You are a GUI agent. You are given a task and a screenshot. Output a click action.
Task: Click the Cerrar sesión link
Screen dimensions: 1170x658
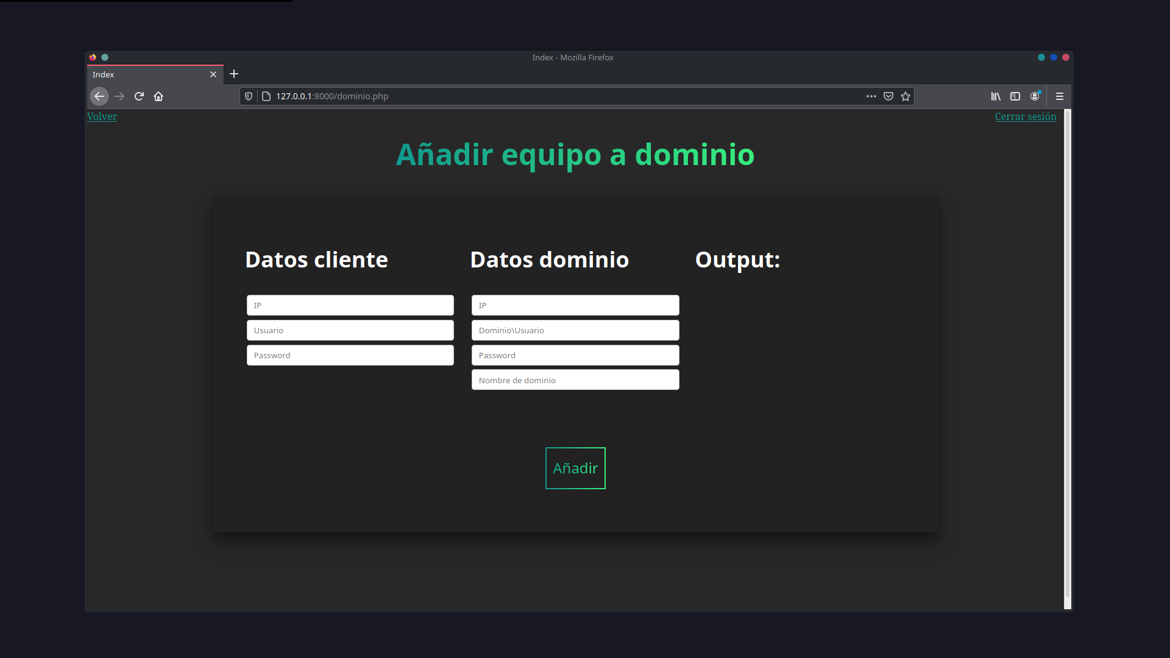[x=1026, y=116]
